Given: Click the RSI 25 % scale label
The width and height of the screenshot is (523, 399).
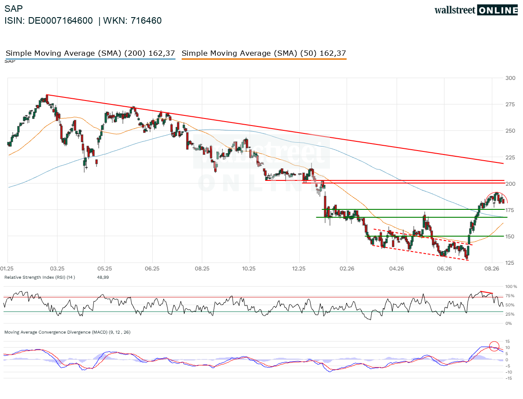Looking at the screenshot, I should click(510, 314).
